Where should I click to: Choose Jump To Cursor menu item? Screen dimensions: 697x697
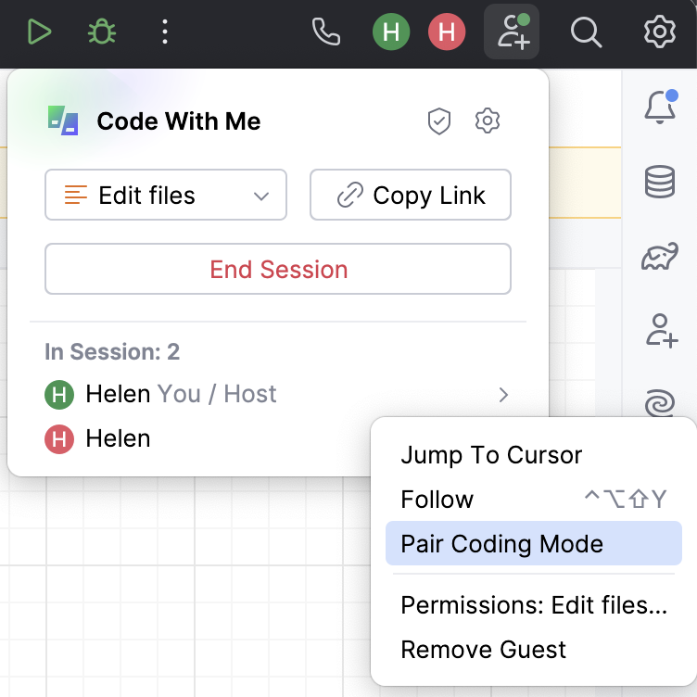click(491, 455)
